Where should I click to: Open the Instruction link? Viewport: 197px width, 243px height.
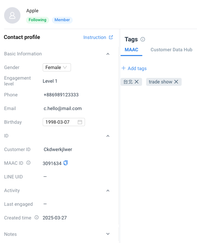coord(98,37)
